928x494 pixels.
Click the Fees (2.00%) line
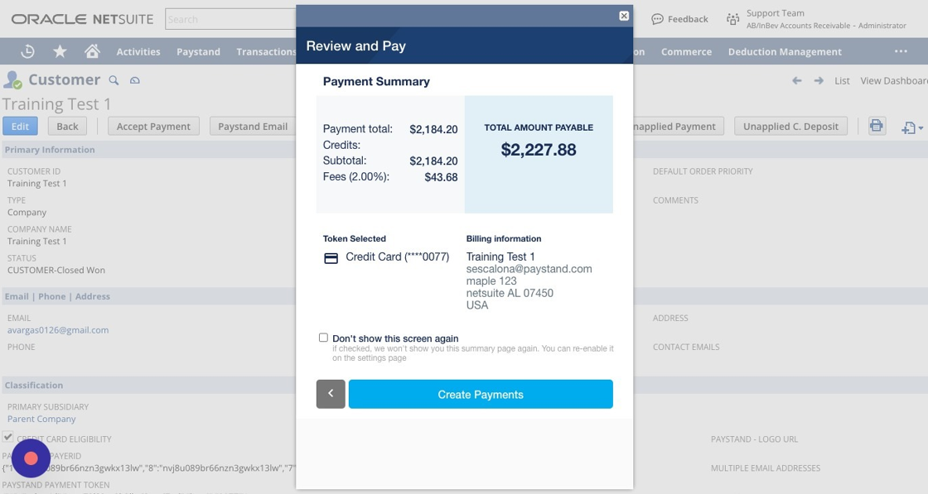coord(390,177)
